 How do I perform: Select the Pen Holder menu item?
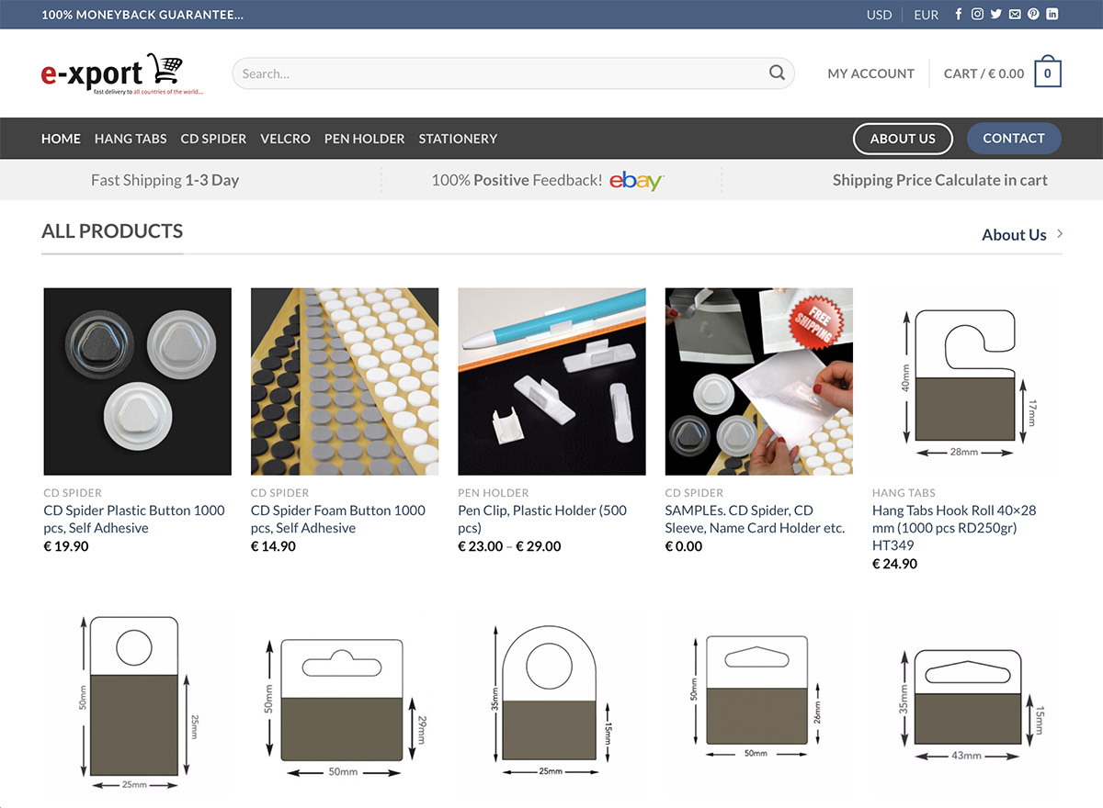click(x=364, y=139)
